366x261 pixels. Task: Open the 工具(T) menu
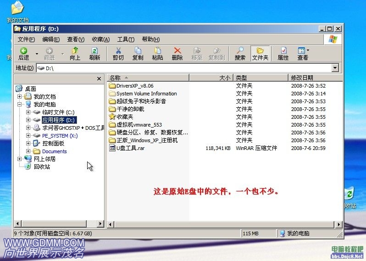tap(126, 39)
